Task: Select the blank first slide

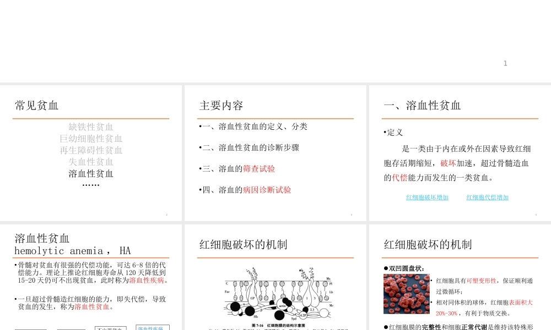Action: point(275,41)
